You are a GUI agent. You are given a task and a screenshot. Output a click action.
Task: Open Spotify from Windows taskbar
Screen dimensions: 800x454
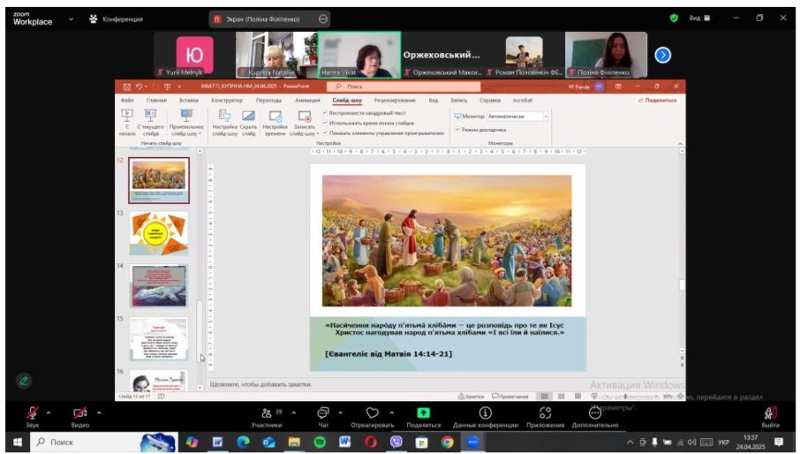[320, 443]
